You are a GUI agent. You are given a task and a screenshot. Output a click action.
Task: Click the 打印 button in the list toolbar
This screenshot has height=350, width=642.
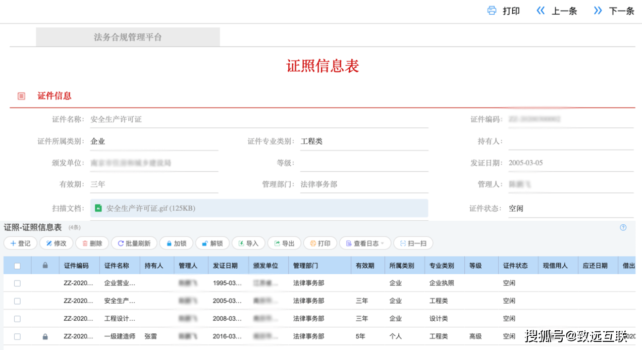point(320,243)
